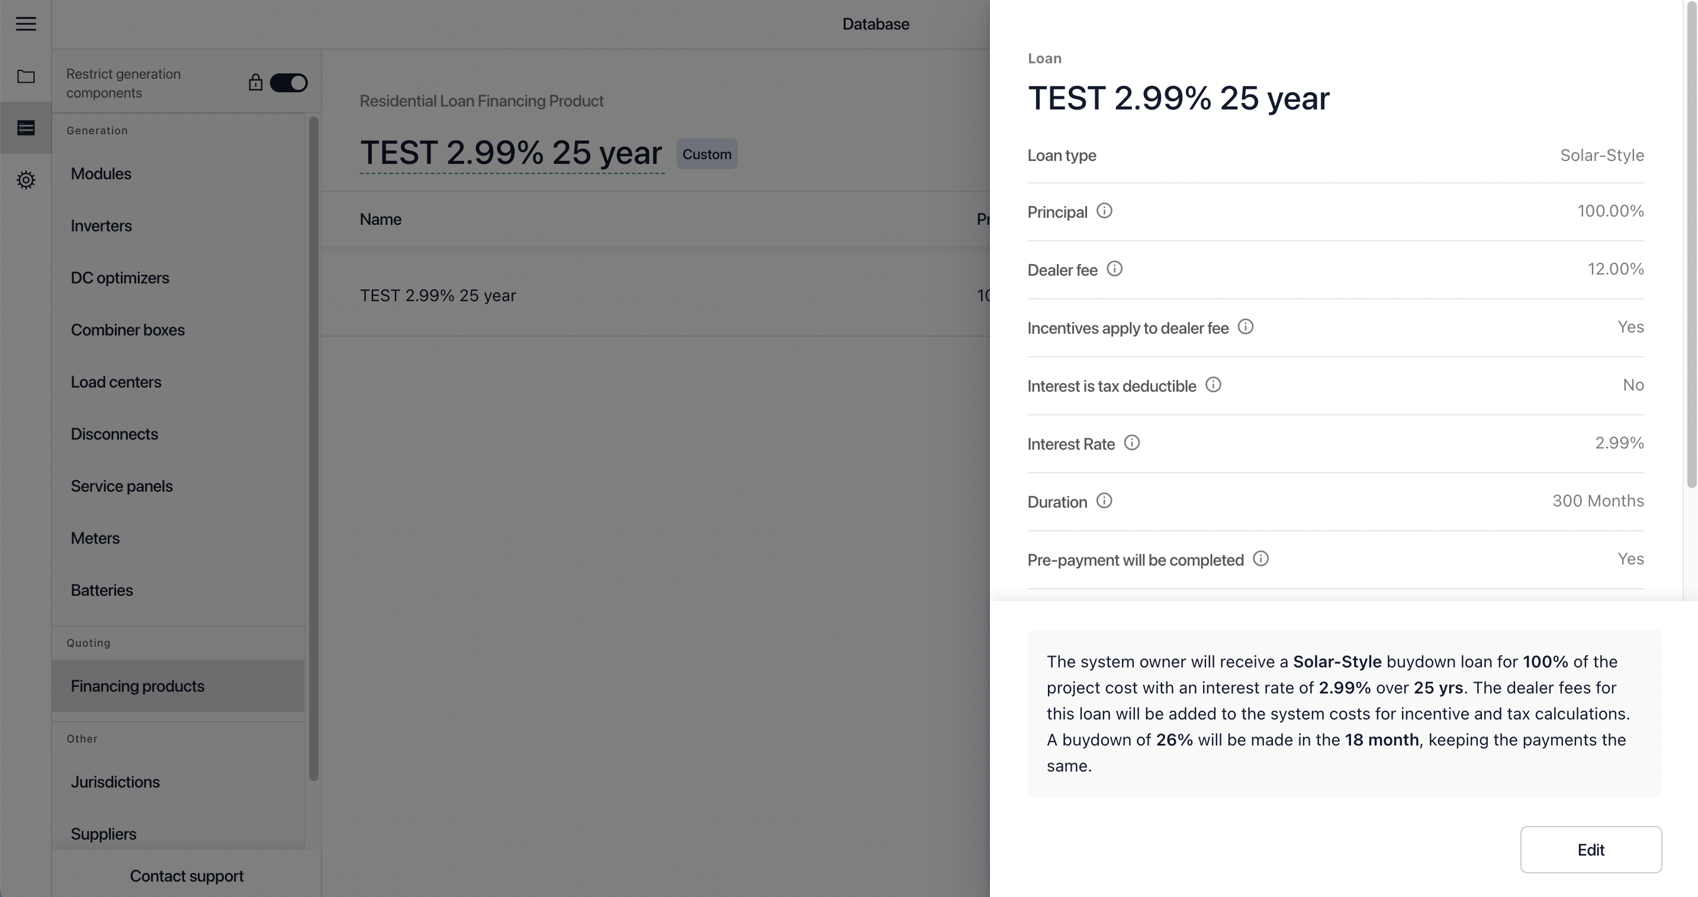The width and height of the screenshot is (1698, 897).
Task: Open Jurisdictions list
Action: pyautogui.click(x=115, y=782)
